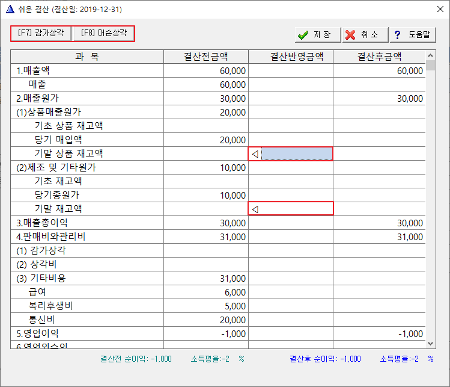Select the 기말 재고액 row label

pos(58,209)
